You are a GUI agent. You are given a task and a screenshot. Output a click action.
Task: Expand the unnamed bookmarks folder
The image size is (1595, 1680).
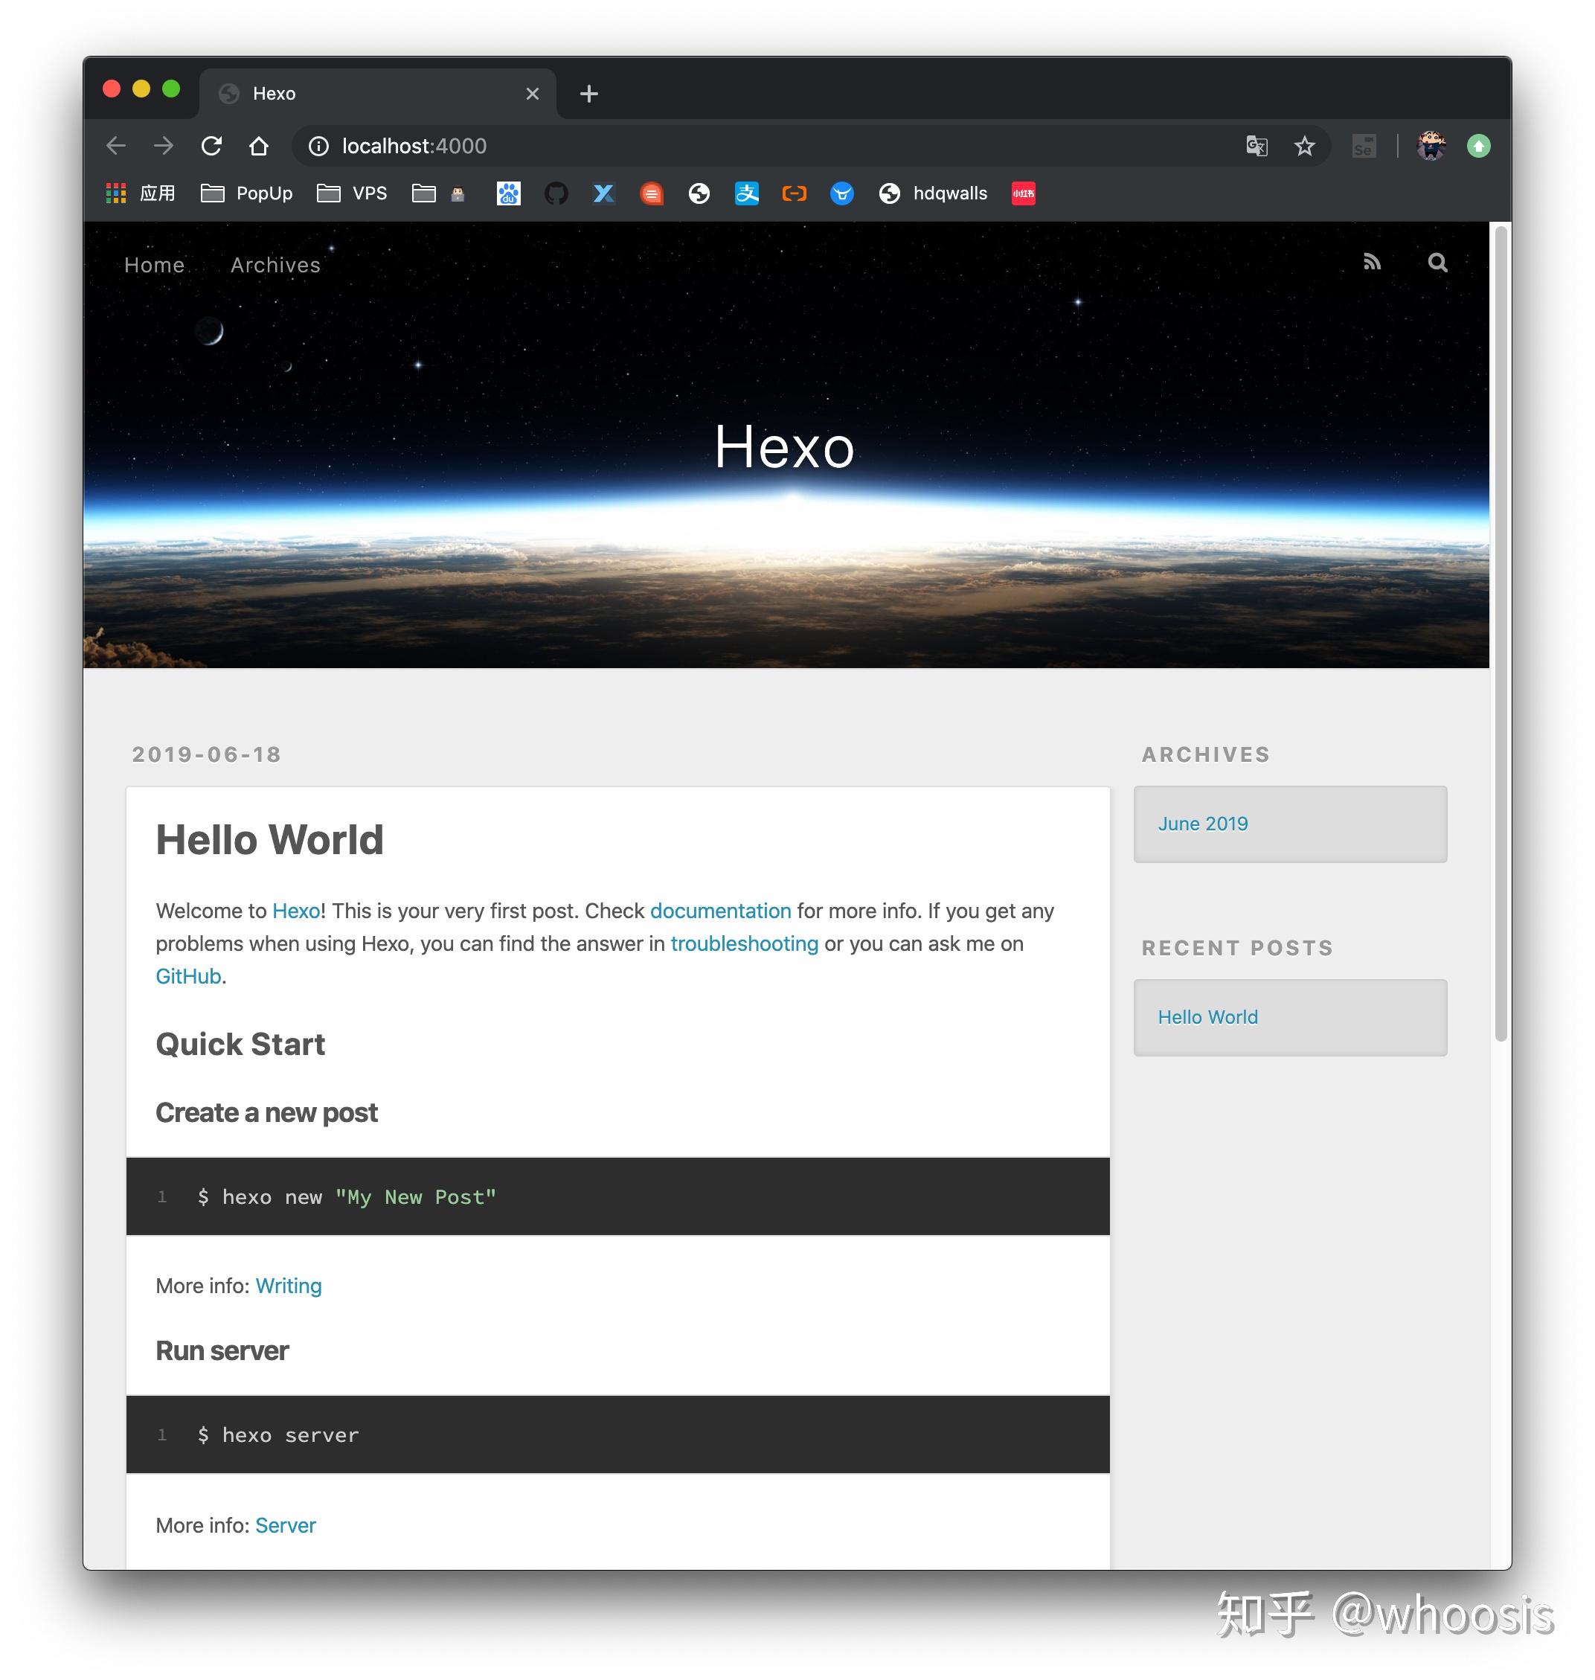pyautogui.click(x=438, y=193)
